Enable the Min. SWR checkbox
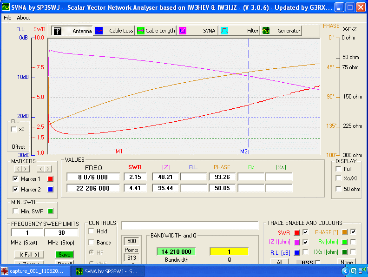 click(16, 211)
